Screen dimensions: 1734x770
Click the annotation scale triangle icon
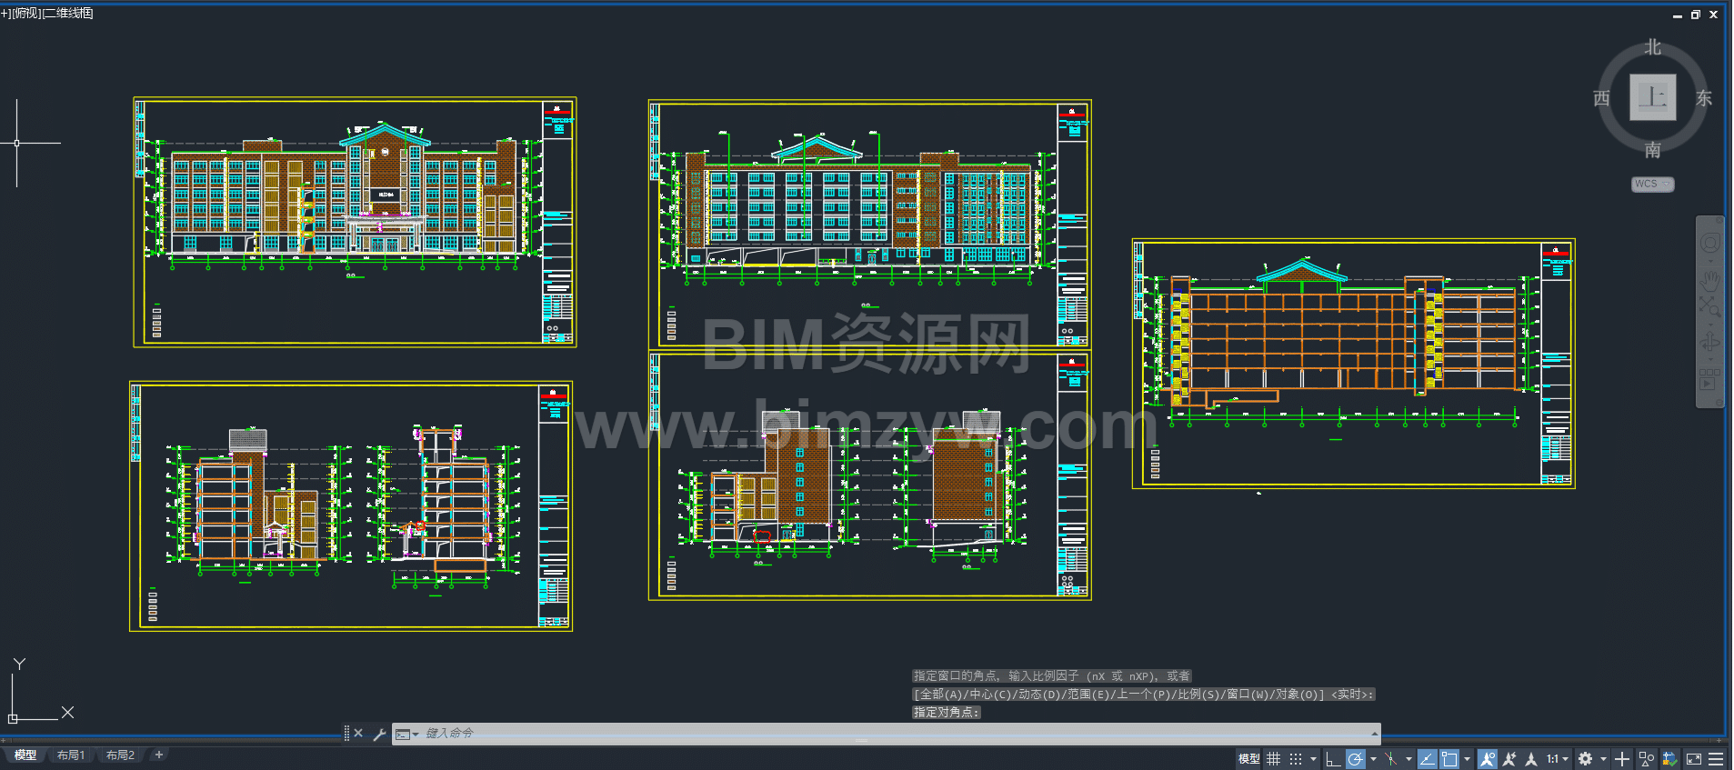pos(1531,759)
